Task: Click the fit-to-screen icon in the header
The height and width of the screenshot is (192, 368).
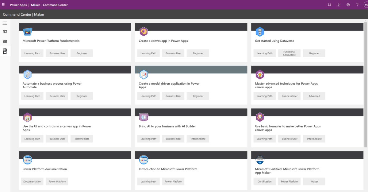Action: (329, 5)
